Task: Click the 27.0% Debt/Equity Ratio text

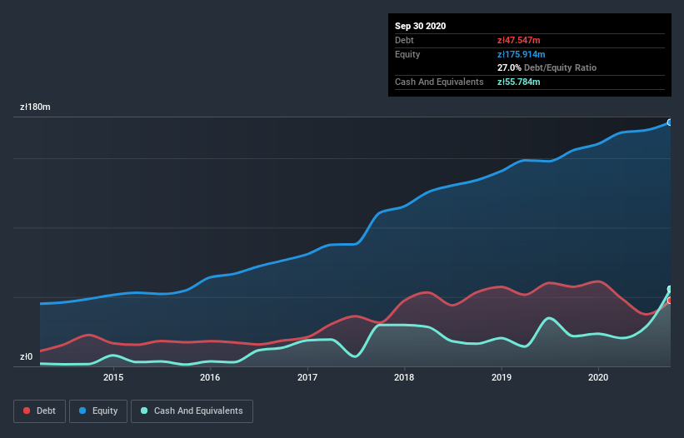Action: [547, 67]
